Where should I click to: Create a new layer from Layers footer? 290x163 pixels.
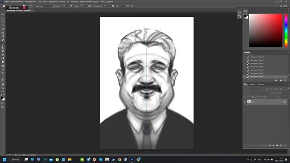[x=281, y=146]
